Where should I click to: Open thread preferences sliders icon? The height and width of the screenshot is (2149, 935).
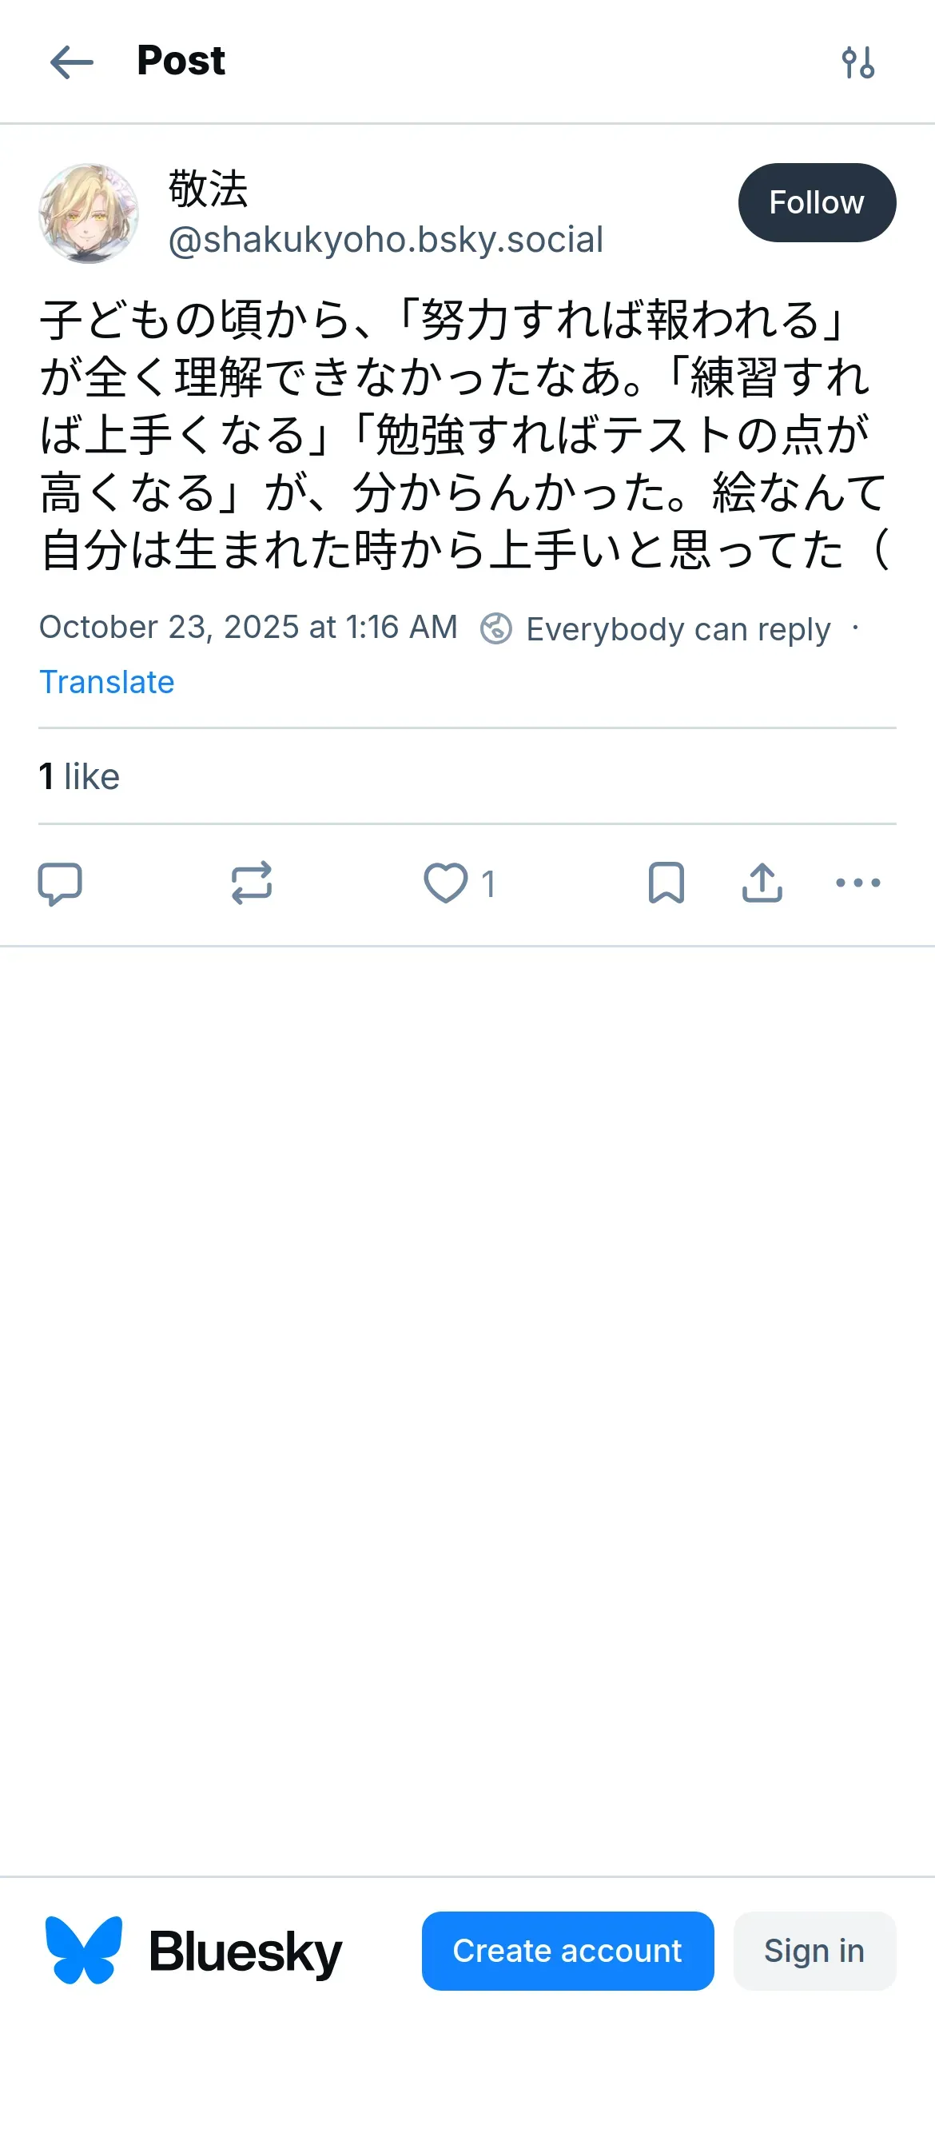[x=857, y=62]
